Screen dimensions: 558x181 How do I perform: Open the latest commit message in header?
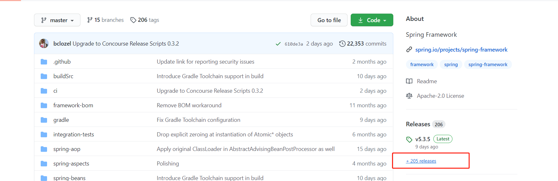pos(126,44)
